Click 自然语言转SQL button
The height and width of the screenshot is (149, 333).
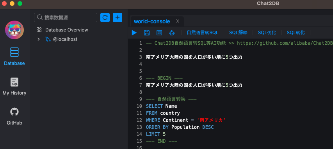203,33
